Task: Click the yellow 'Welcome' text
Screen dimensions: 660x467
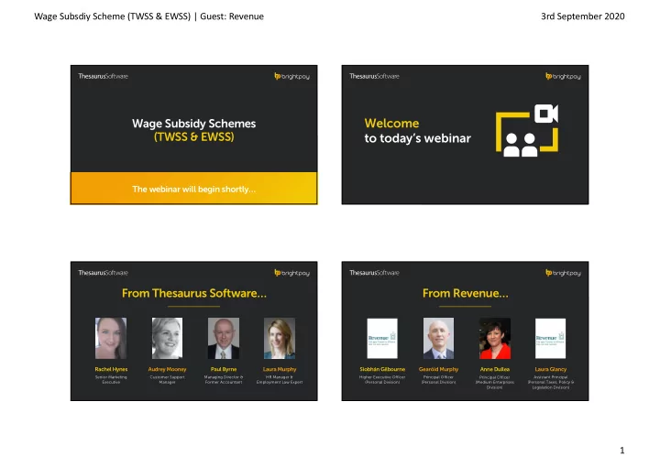Action: coord(392,124)
